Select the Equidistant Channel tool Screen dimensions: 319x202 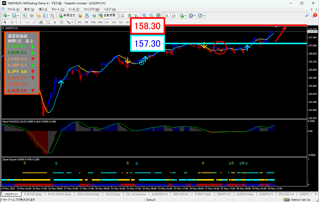[x=41, y=22]
